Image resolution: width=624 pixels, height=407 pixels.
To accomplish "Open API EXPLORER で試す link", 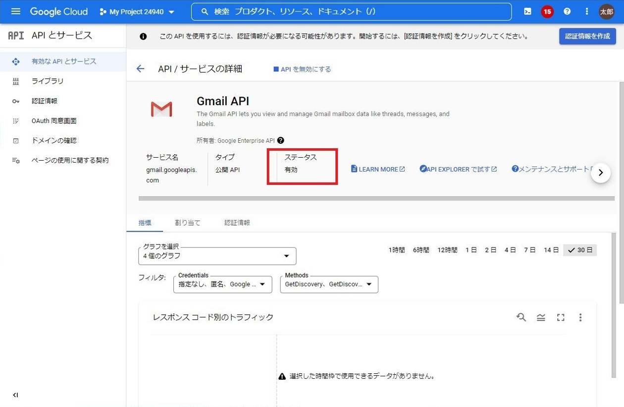I will (x=458, y=169).
